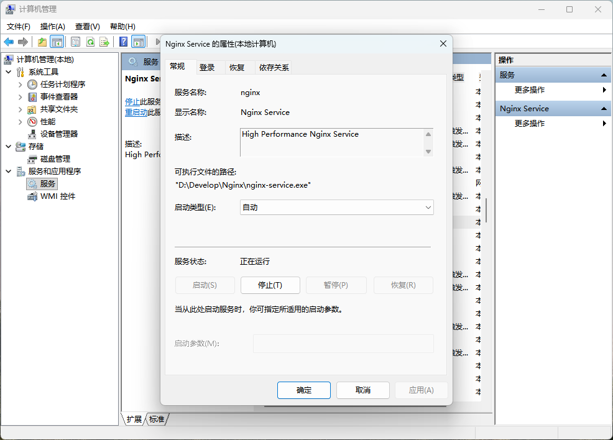
Task: Open the 查看(V) menu
Action: click(87, 27)
